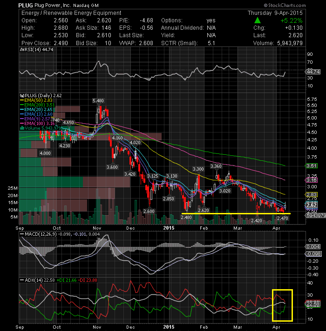326x331 pixels.
Task: Click the VWAP value 2.608
Action: pos(146,43)
